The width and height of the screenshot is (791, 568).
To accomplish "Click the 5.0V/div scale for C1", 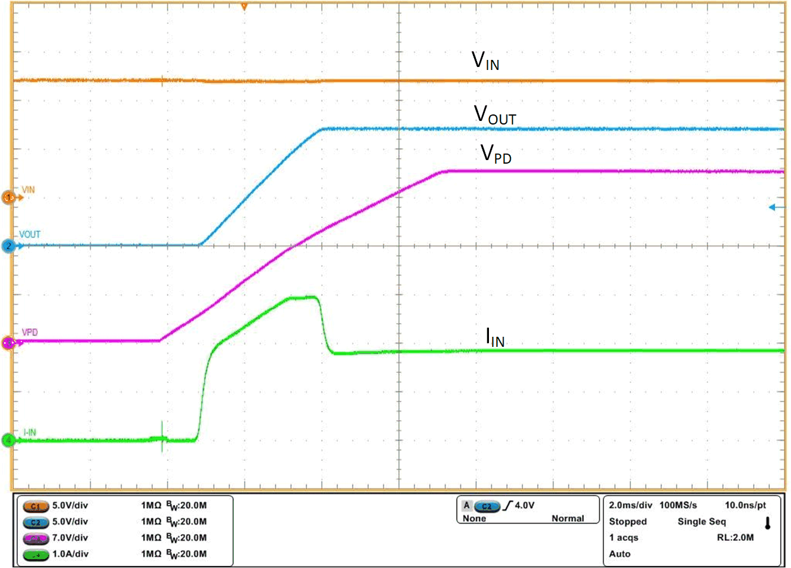I will click(x=70, y=506).
